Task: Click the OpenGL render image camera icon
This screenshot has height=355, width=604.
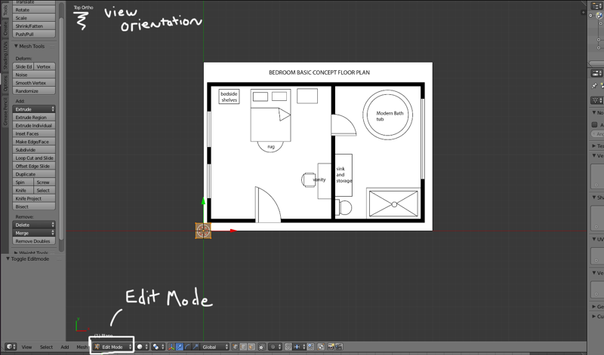Action: (x=331, y=347)
